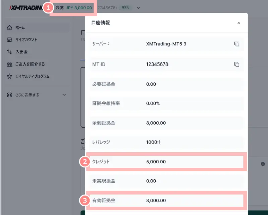Image resolution: width=268 pixels, height=215 pixels.
Task: Click the home icon in the sidebar
Action: 9,27
